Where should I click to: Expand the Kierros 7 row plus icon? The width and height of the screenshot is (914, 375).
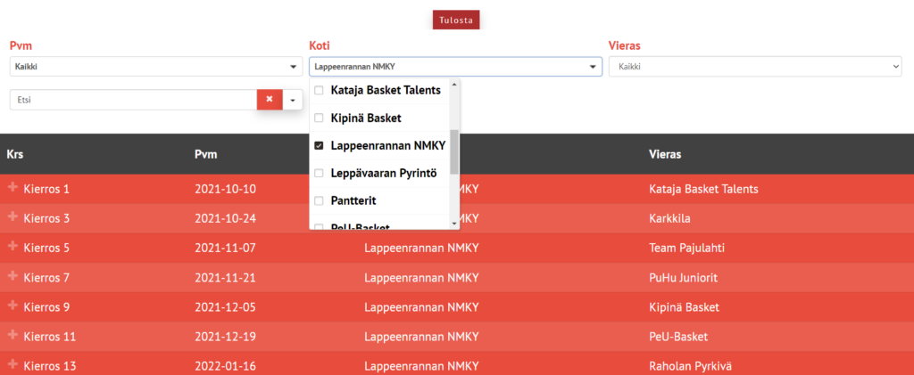point(12,276)
